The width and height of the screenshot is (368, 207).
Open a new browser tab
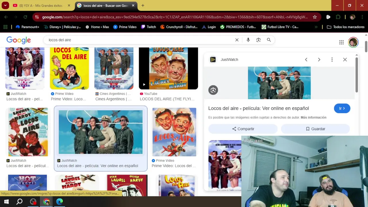[x=143, y=5]
